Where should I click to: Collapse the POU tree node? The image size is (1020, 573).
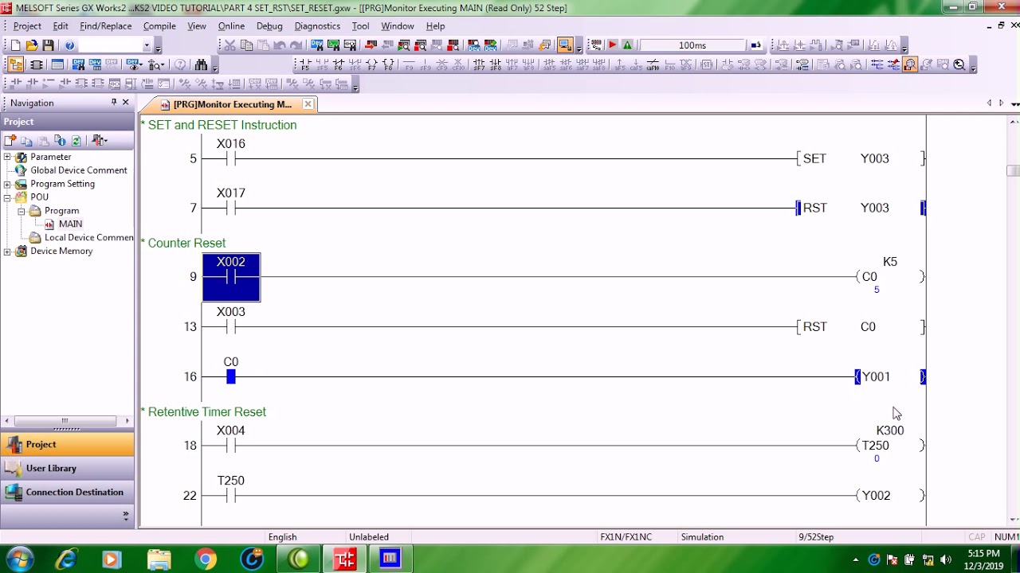tap(7, 197)
